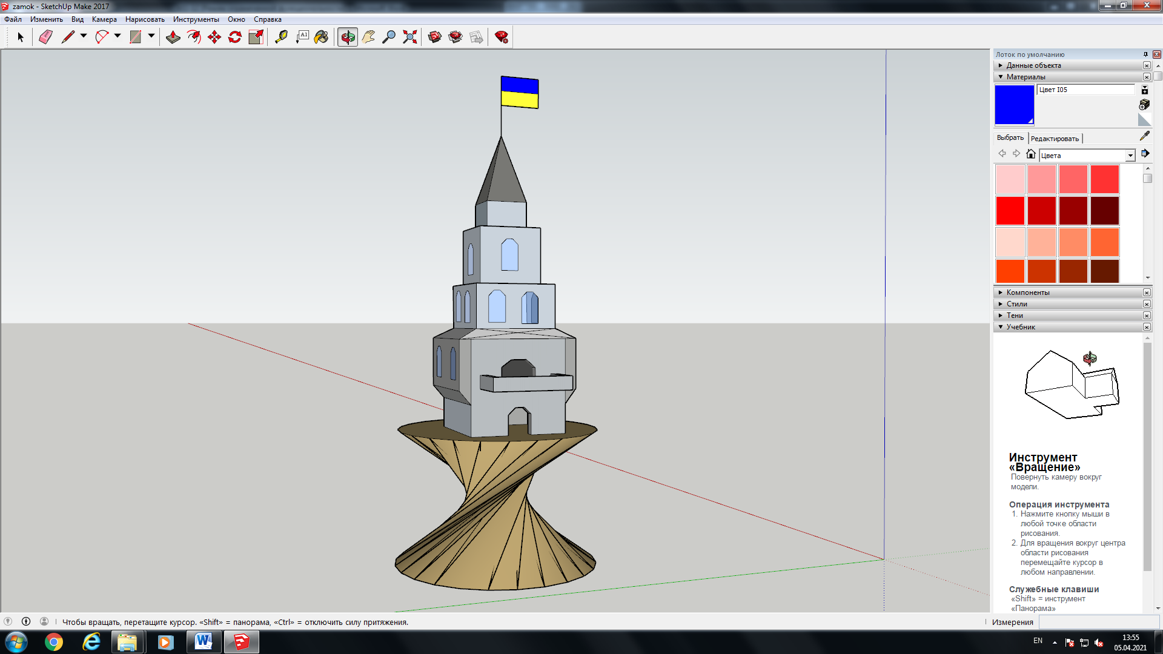The width and height of the screenshot is (1163, 654).
Task: Pick the pure red color swatch
Action: tap(1010, 211)
